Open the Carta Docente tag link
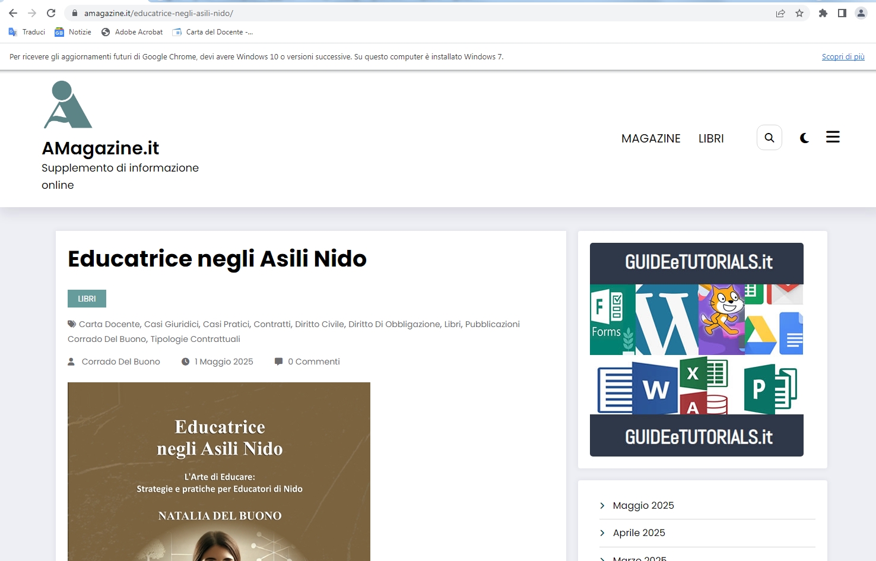The image size is (876, 561). [109, 324]
